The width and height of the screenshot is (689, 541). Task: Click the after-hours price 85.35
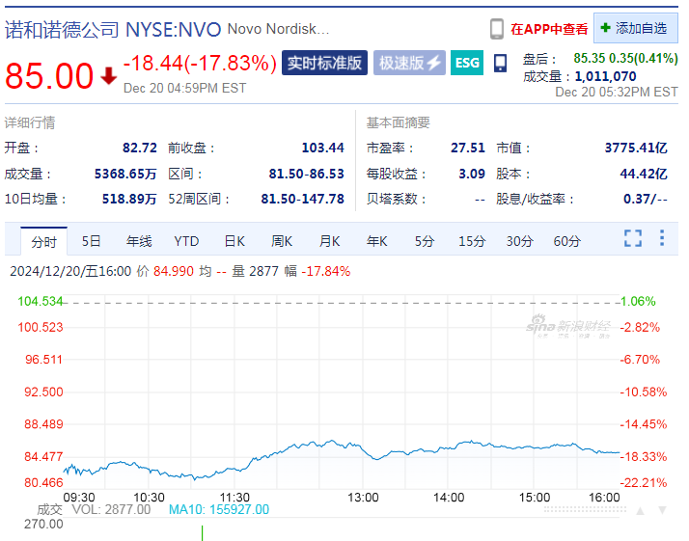tap(590, 58)
